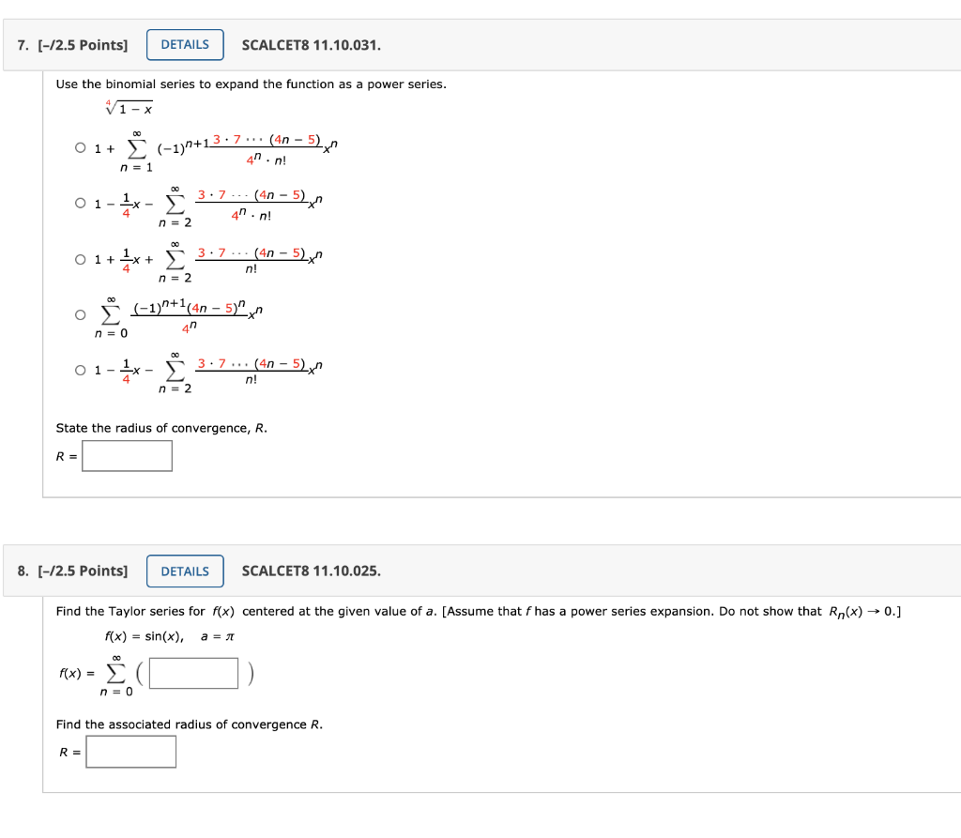Choose the option beginning 1 + ¼x
This screenshot has height=838, width=961.
[81, 259]
